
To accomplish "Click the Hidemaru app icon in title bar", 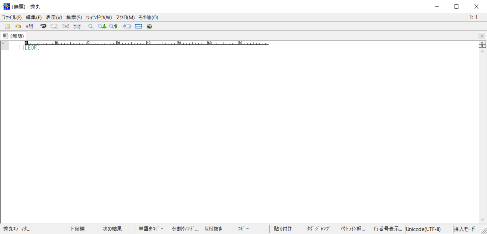I will coord(6,7).
